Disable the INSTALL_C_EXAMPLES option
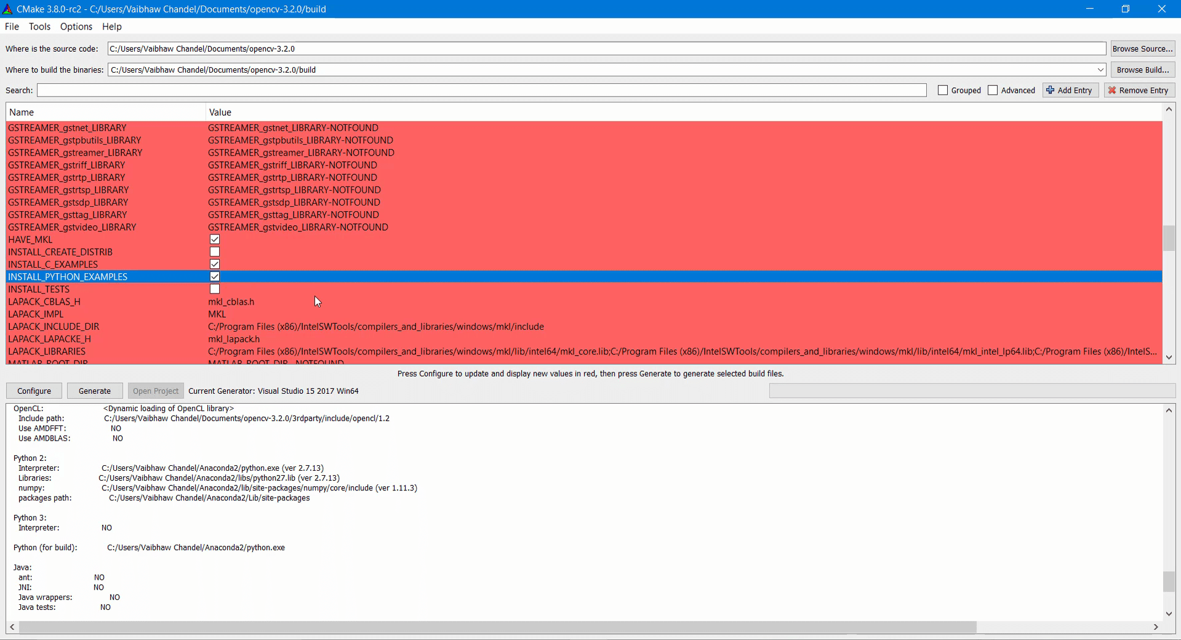Image resolution: width=1181 pixels, height=640 pixels. coord(214,264)
